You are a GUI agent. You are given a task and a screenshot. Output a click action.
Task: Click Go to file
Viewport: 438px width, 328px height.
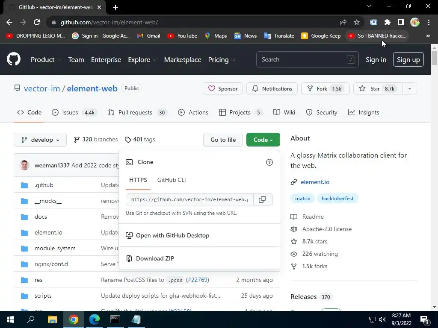coord(223,140)
